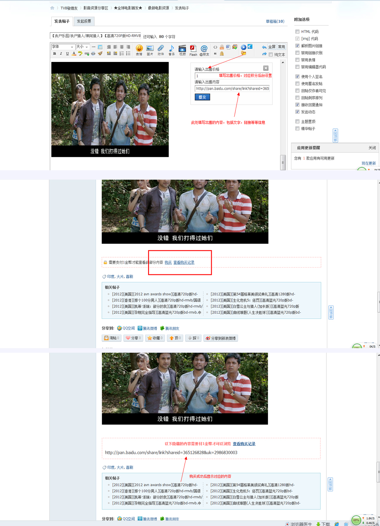The height and width of the screenshot is (526, 380).
Task: Insert music with the 音乐 note icon
Action: point(171,50)
